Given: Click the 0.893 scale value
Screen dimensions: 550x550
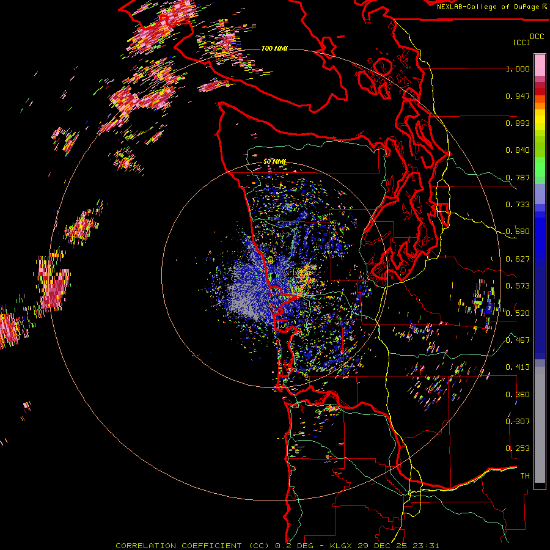Looking at the screenshot, I should point(518,123).
